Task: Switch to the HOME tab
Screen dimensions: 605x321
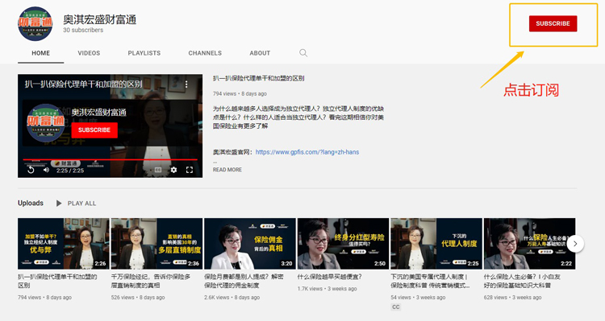Action: (x=40, y=53)
